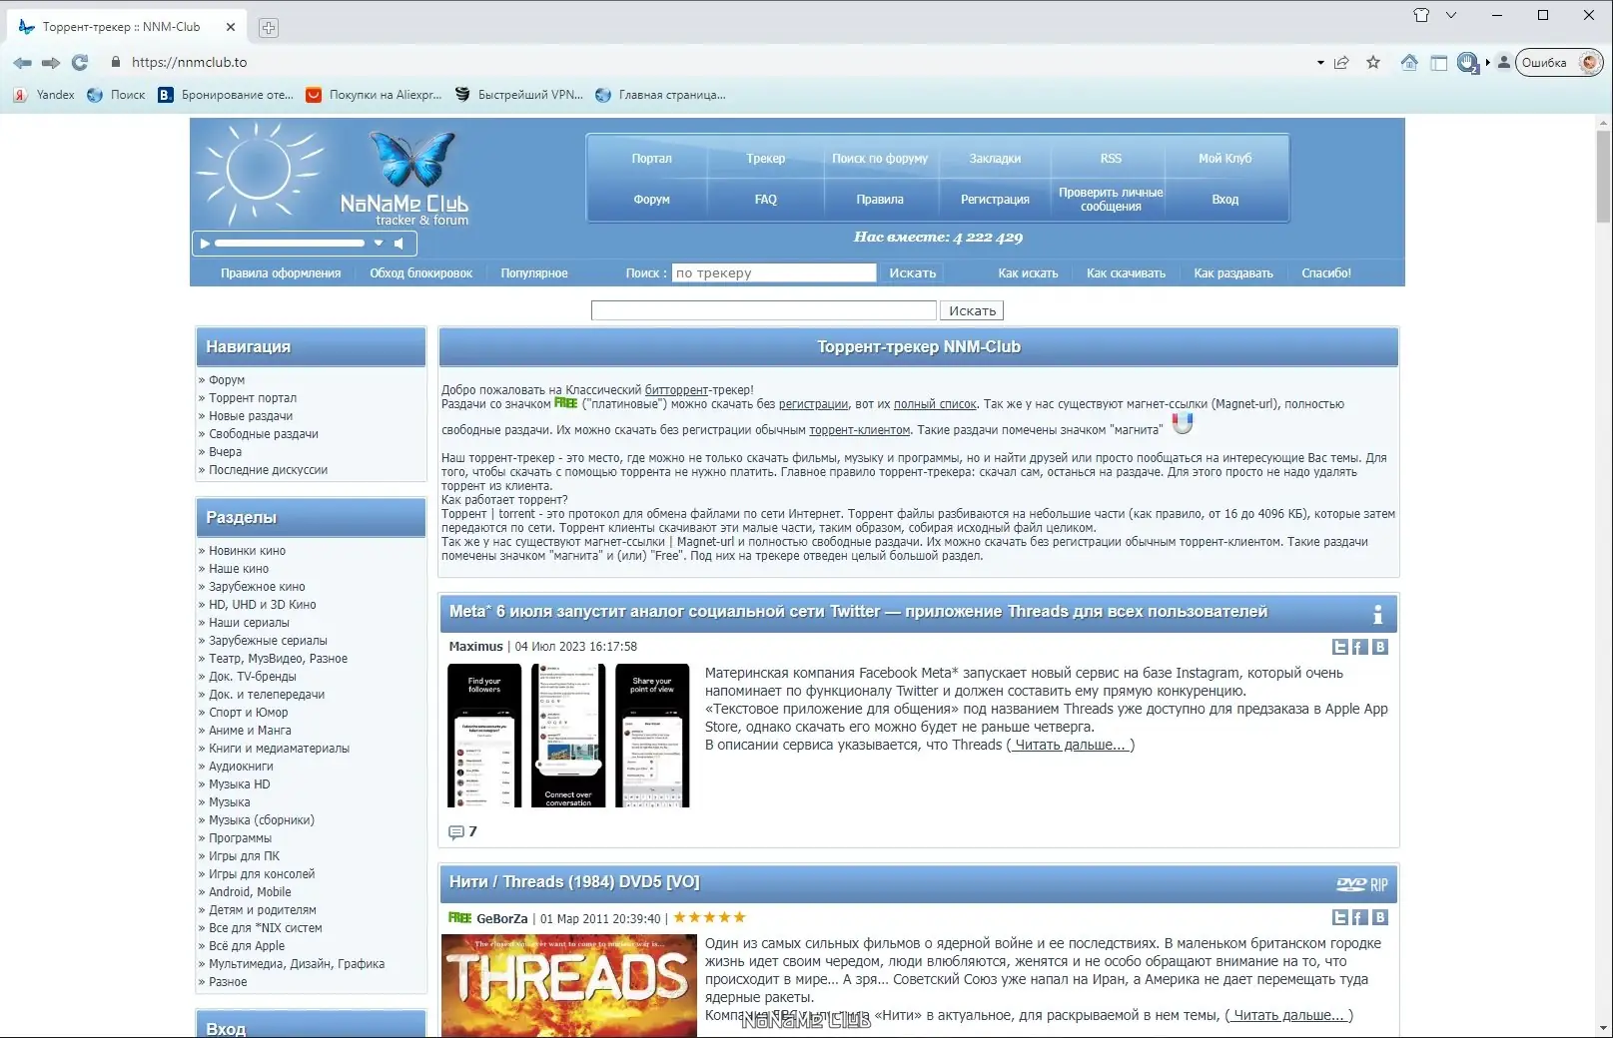This screenshot has height=1038, width=1613.
Task: Open the user profile silhouette icon
Action: pyautogui.click(x=1504, y=62)
